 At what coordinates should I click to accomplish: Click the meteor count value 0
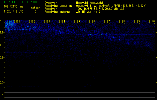click(x=35, y=11)
